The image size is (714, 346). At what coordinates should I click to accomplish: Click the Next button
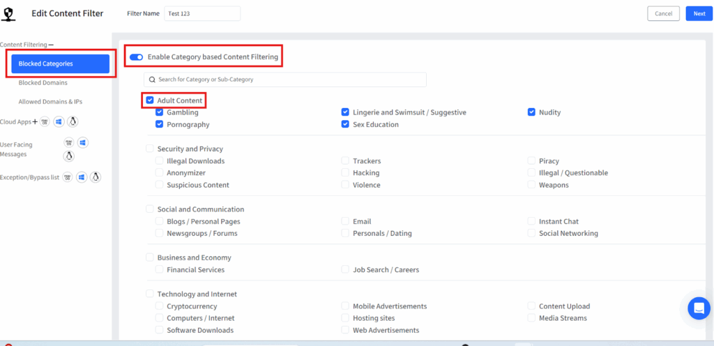(x=699, y=13)
